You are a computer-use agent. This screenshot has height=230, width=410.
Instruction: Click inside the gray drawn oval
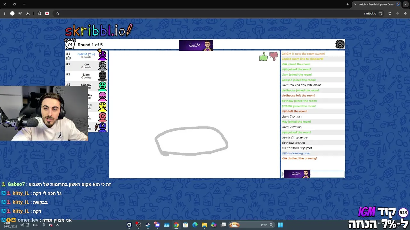point(192,141)
